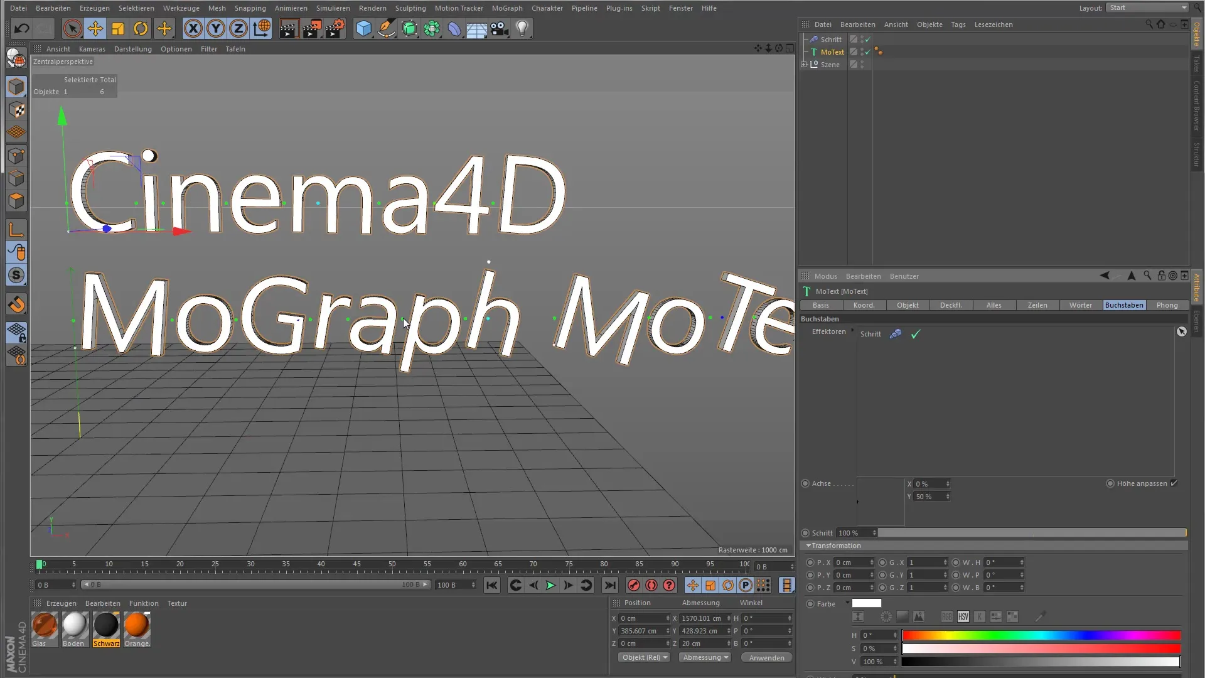This screenshot has width=1205, height=678.
Task: Click on the hue H slider bar
Action: tap(1041, 635)
